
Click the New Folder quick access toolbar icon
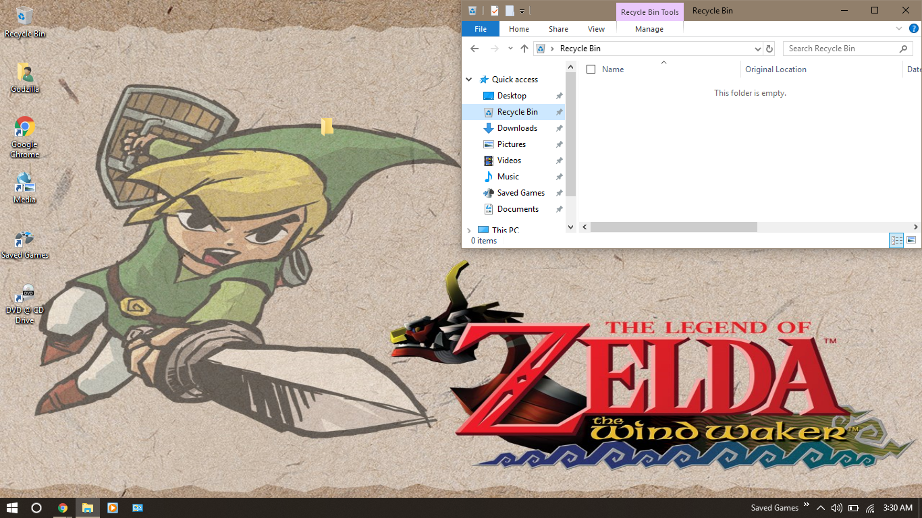pos(510,10)
